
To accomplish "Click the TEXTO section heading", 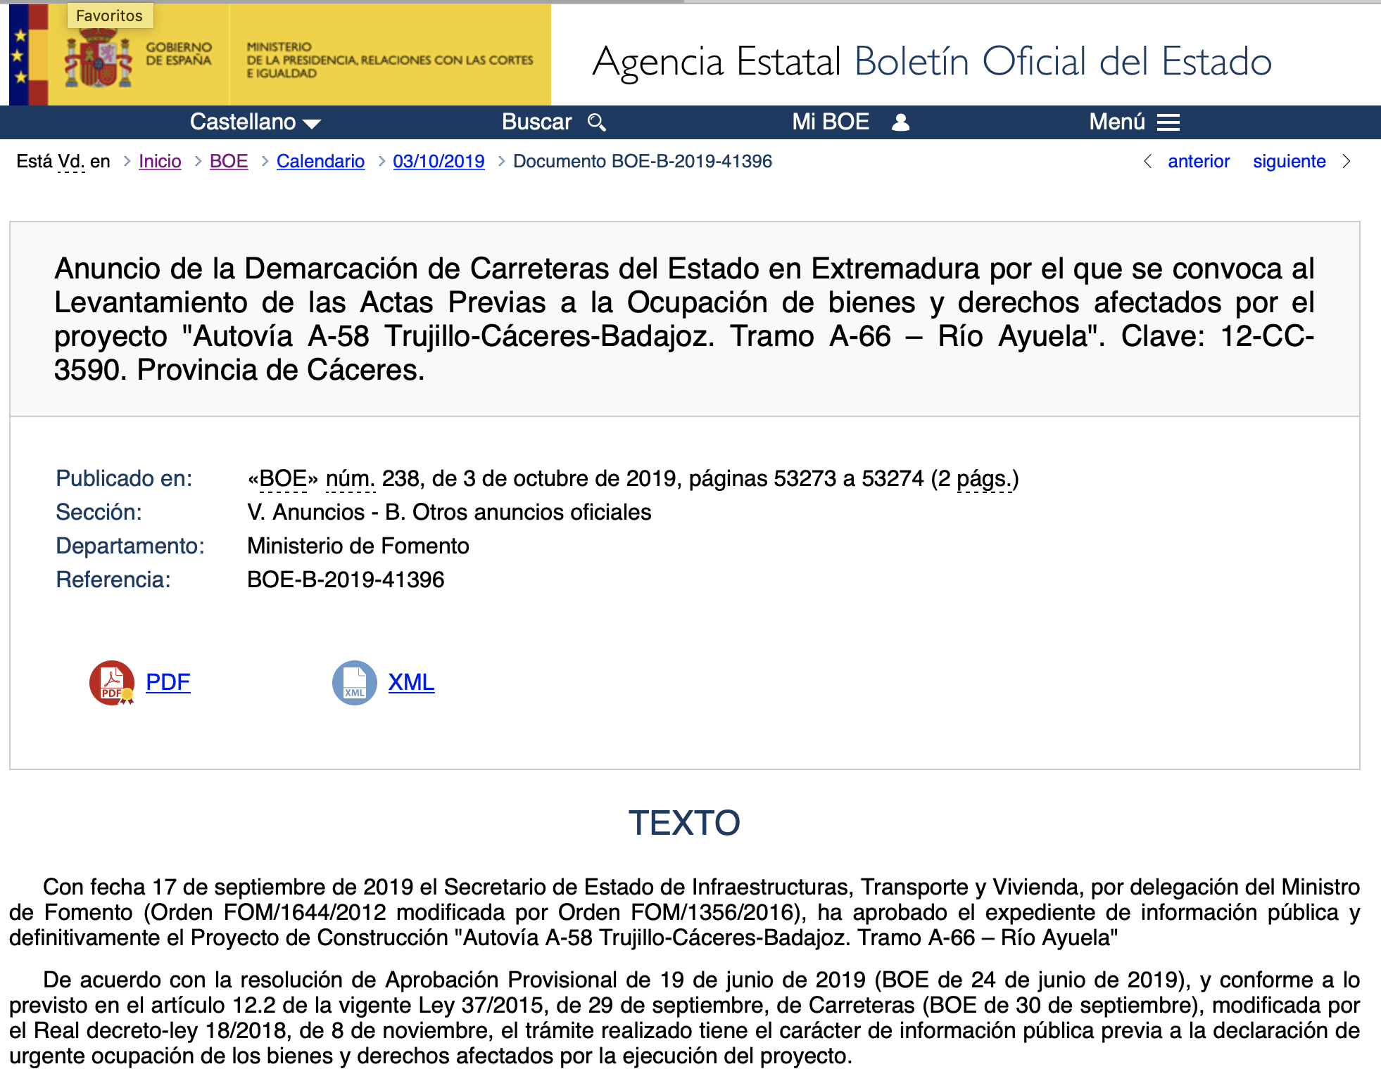I will coord(684,823).
